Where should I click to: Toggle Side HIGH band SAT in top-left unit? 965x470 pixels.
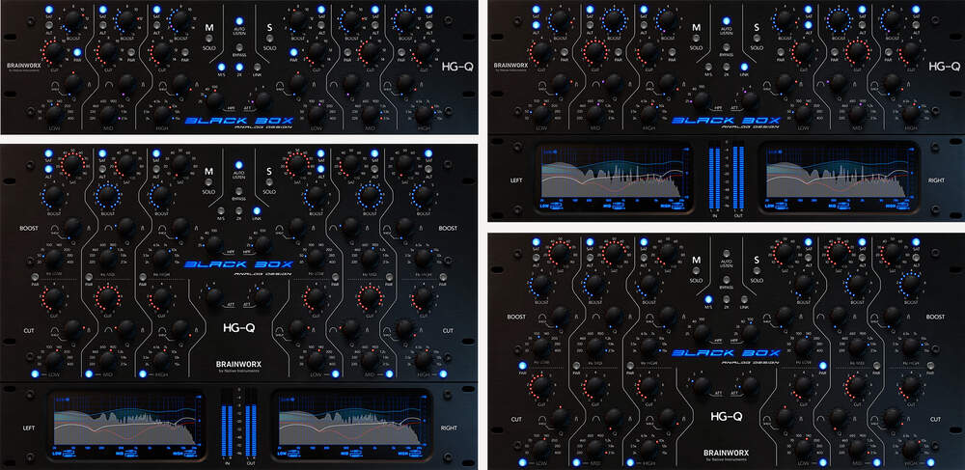[x=428, y=10]
